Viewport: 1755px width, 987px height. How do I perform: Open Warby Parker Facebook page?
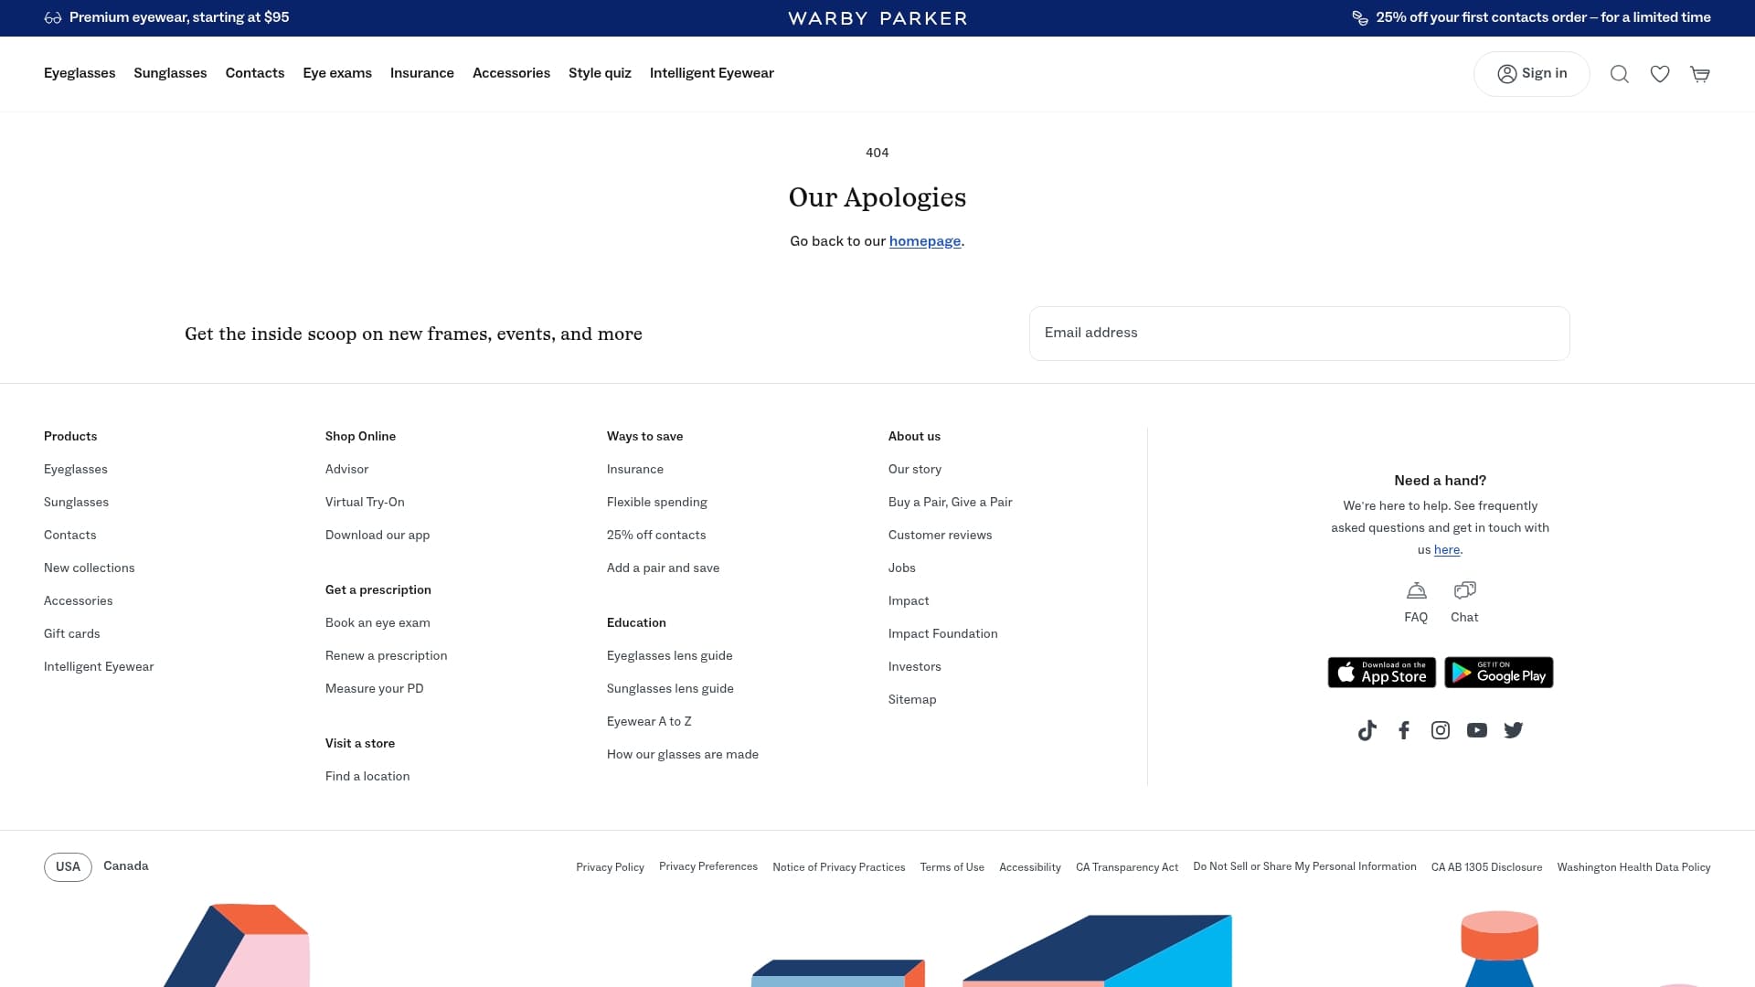coord(1404,730)
